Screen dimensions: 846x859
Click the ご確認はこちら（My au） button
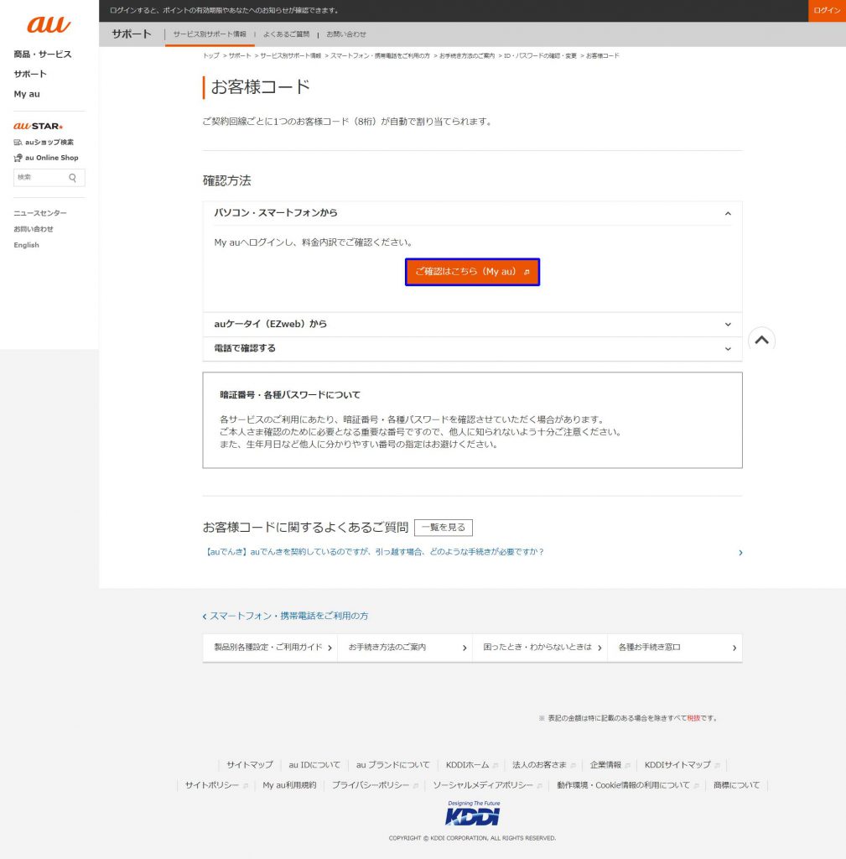click(x=472, y=272)
